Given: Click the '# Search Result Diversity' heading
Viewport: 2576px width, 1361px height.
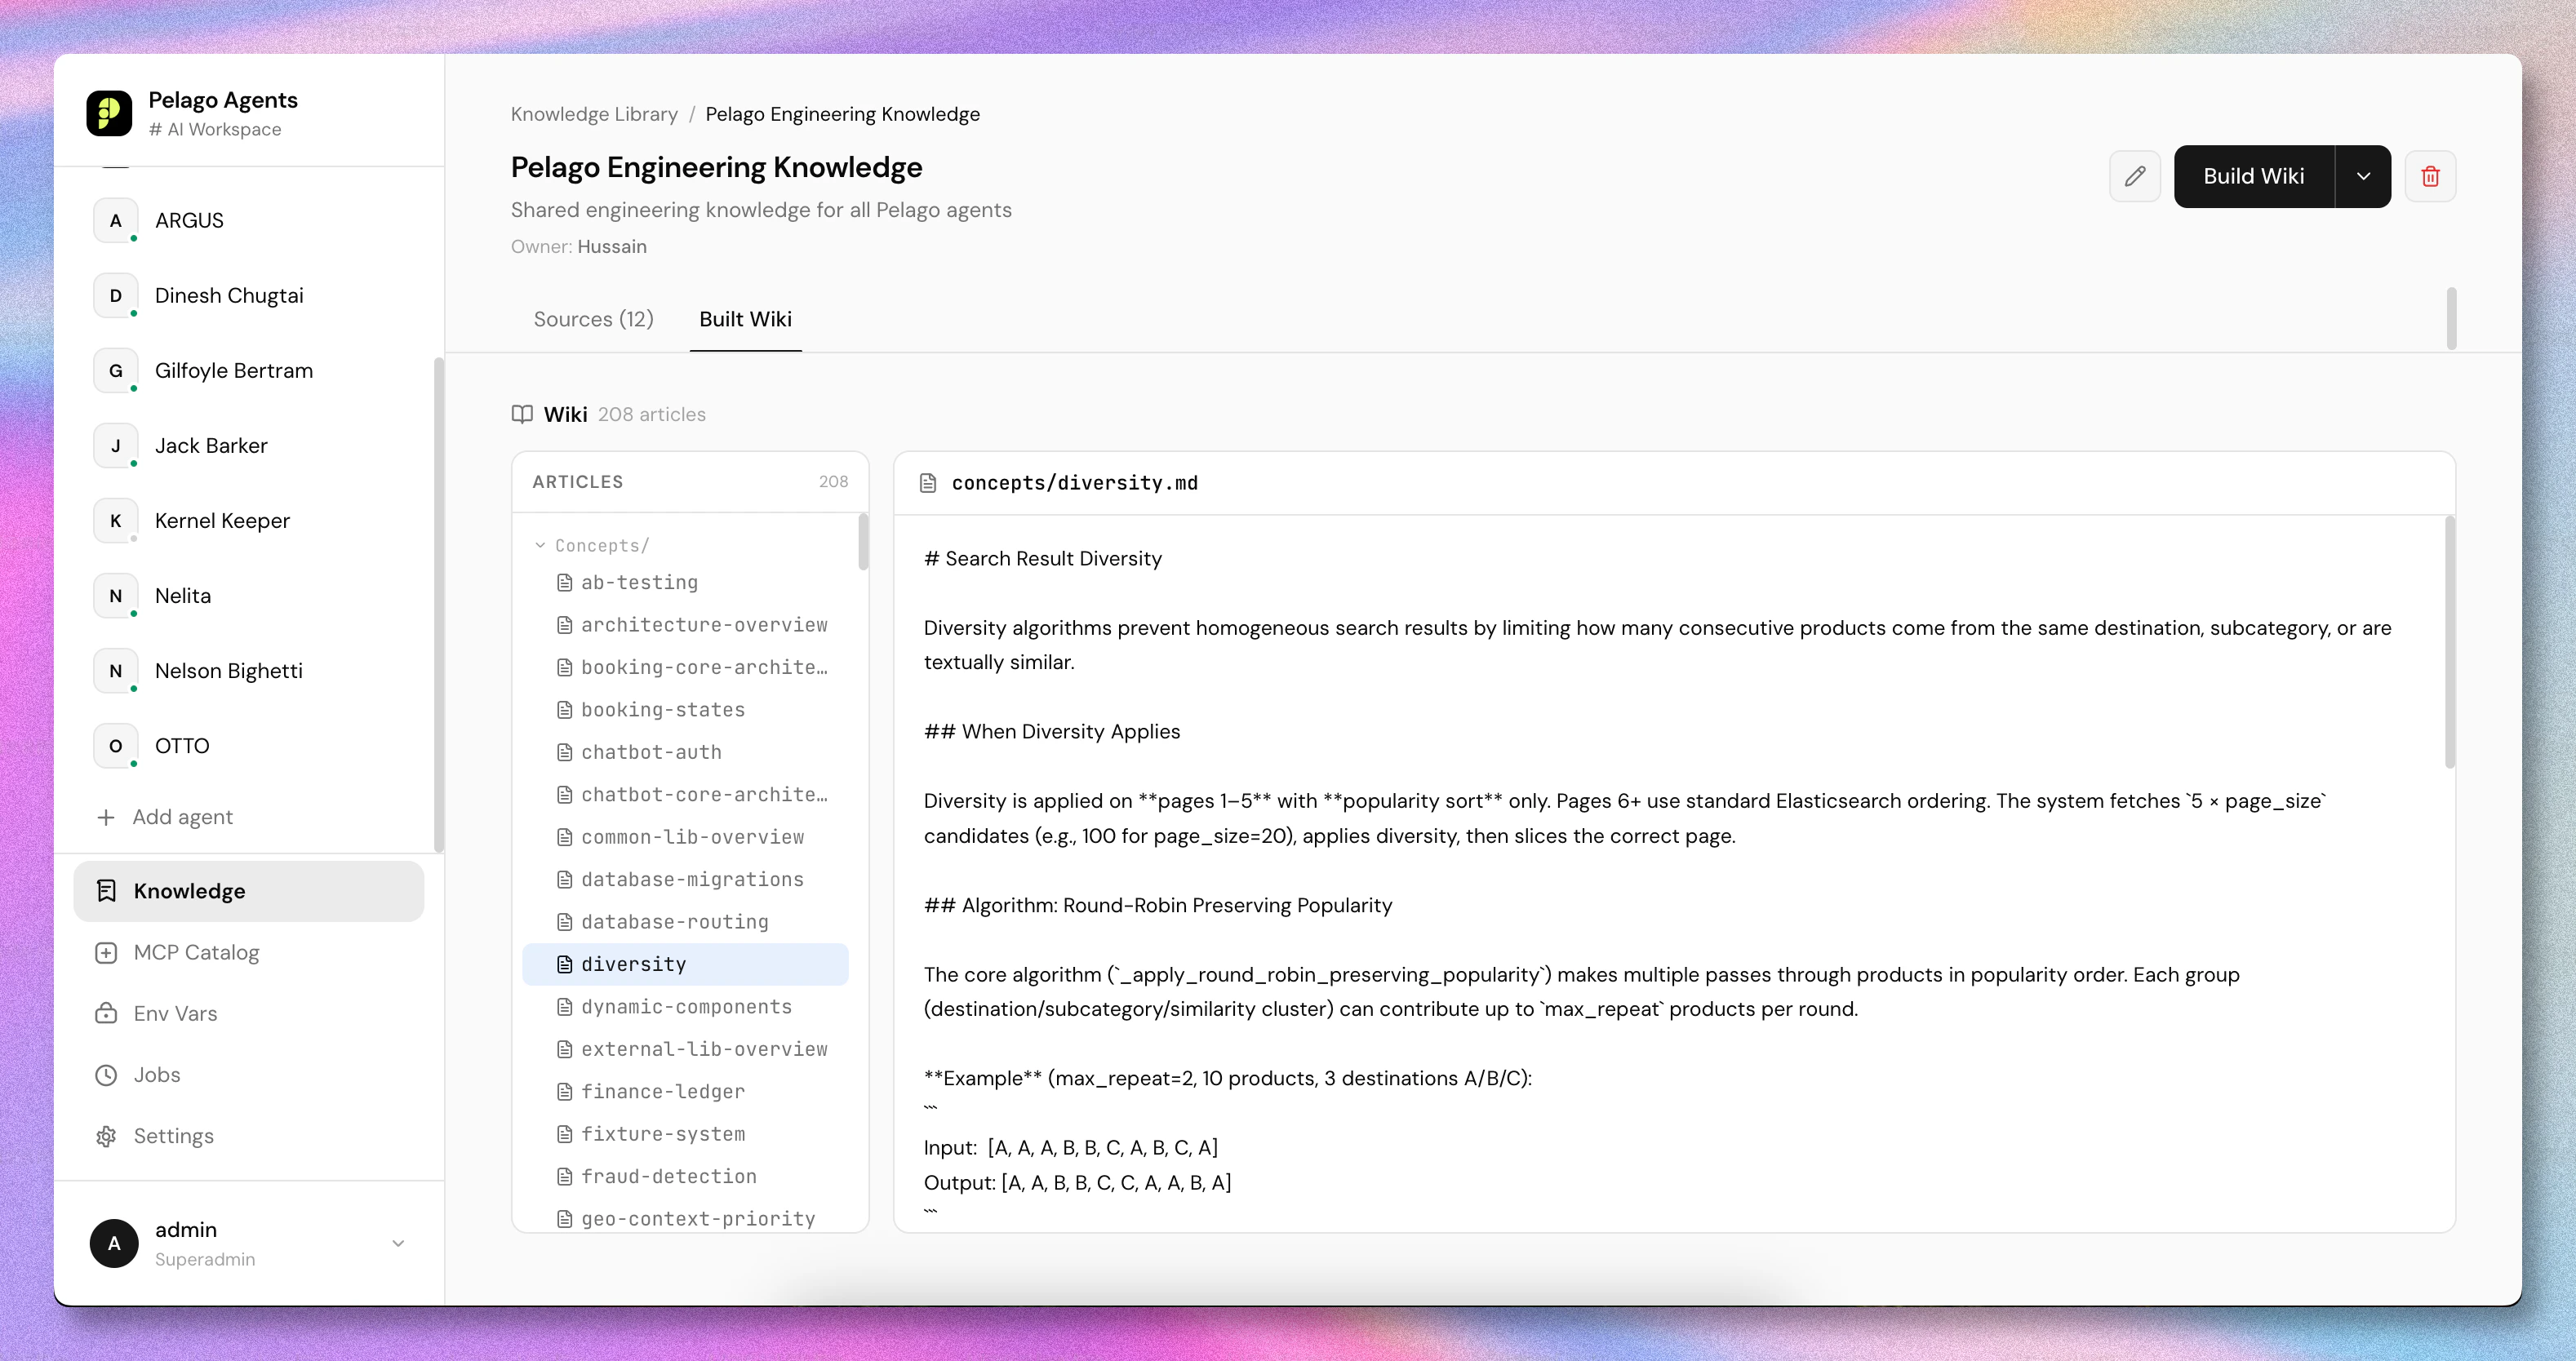Looking at the screenshot, I should point(1042,558).
